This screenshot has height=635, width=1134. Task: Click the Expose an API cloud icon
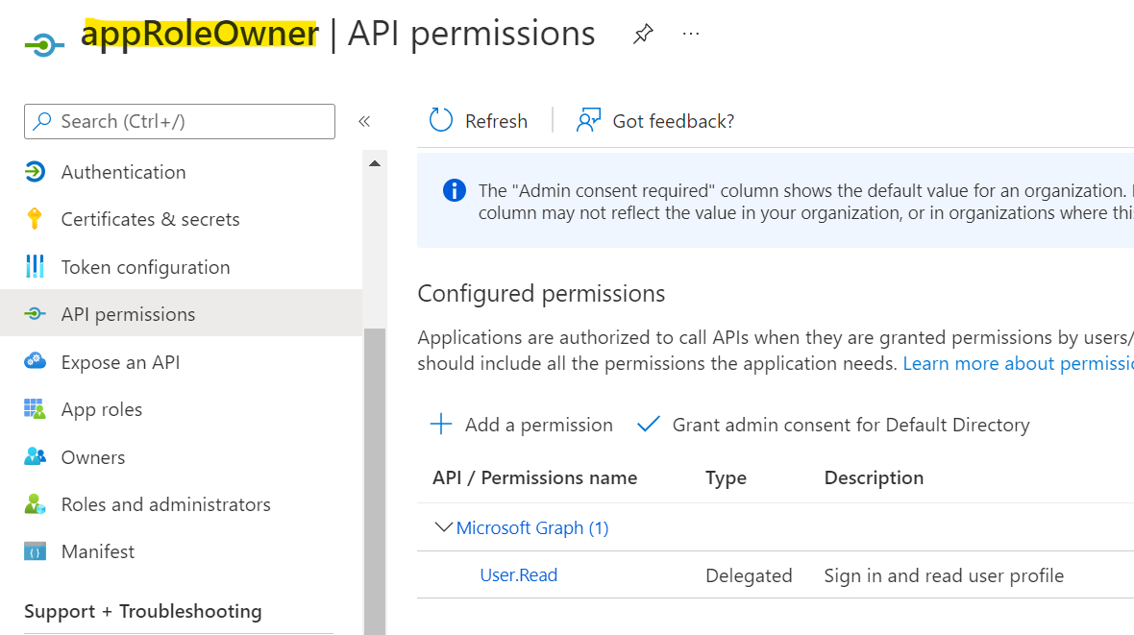click(x=35, y=361)
